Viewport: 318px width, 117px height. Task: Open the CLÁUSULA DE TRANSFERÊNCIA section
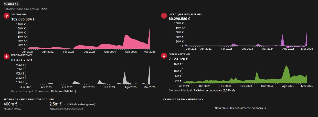point(183,99)
